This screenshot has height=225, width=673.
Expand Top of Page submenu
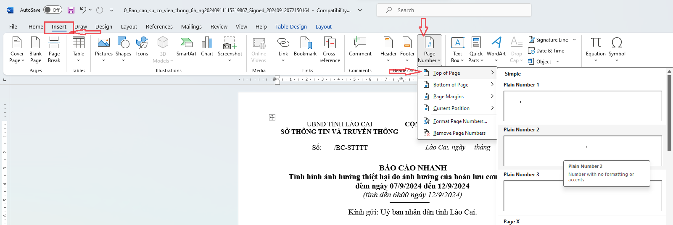[457, 73]
